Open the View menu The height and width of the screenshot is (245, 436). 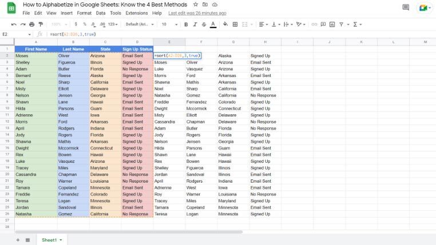tap(51, 13)
